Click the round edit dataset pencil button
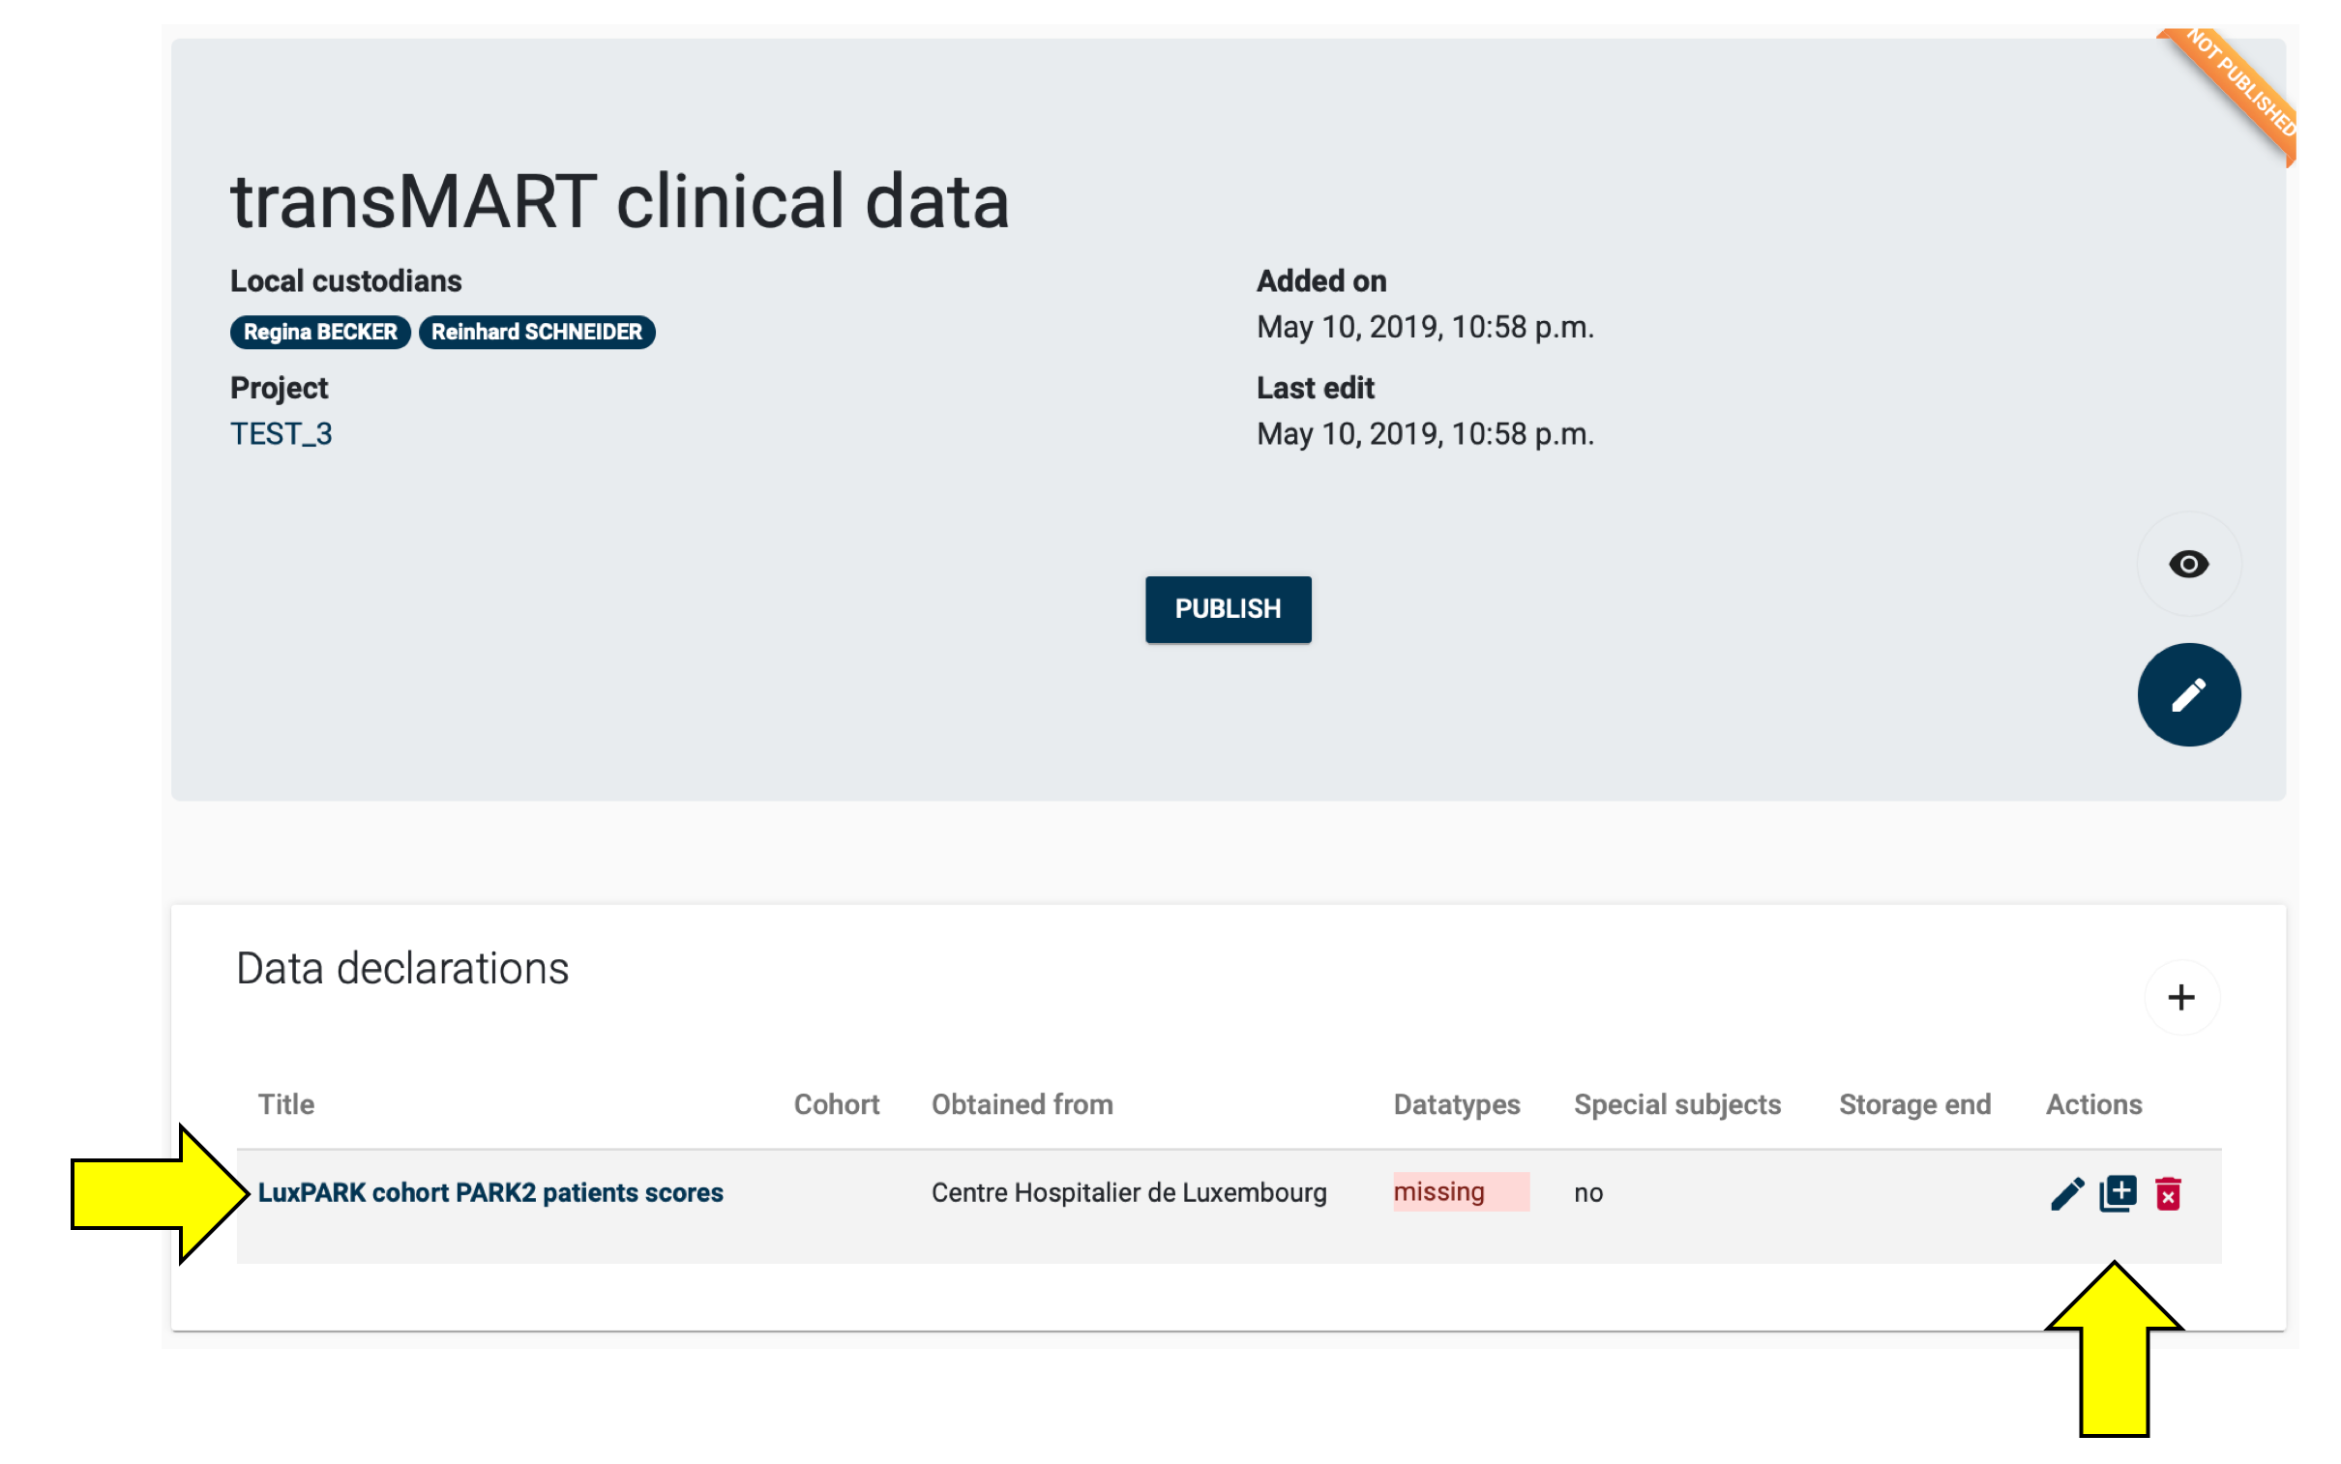Viewport: 2341px width, 1464px height. [x=2187, y=694]
